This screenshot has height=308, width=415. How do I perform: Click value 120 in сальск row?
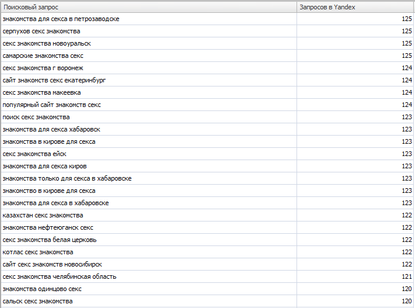pyautogui.click(x=407, y=301)
